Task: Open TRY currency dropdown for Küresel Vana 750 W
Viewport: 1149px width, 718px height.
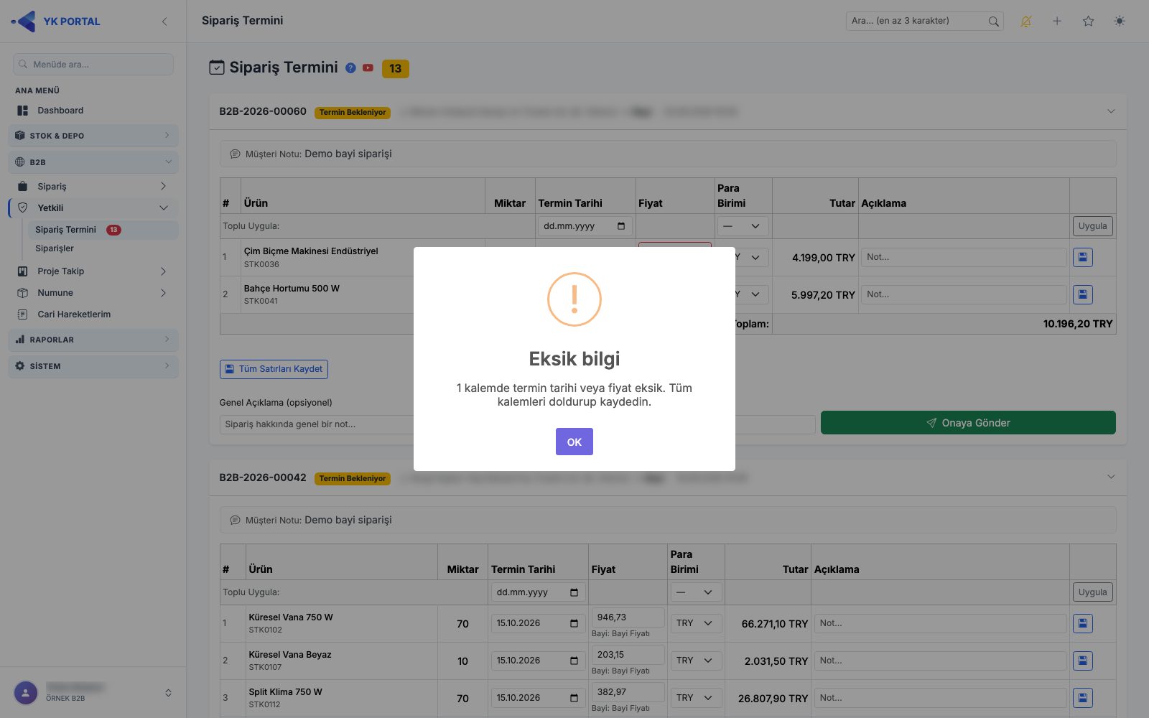Action: coord(695,623)
